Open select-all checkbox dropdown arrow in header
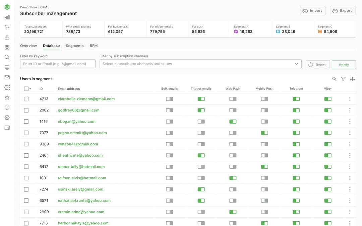This screenshot has width=362, height=226. click(31, 89)
